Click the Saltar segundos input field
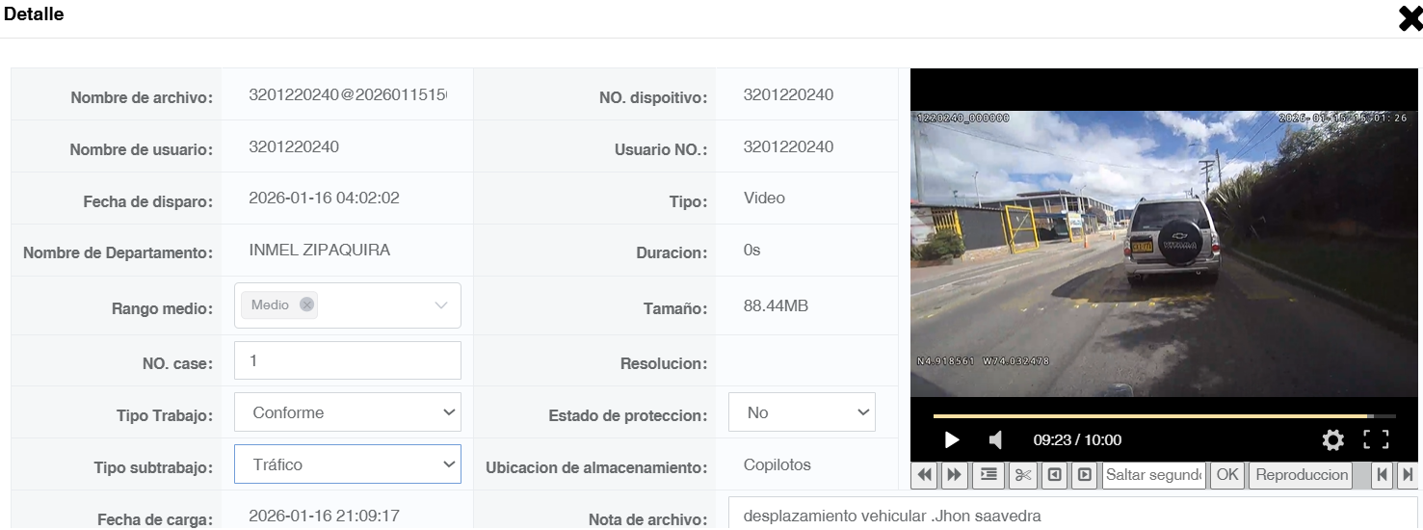The height and width of the screenshot is (530, 1423). click(1154, 474)
